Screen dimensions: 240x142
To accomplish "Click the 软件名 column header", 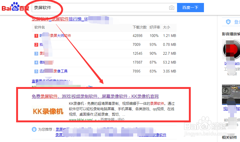I will tap(40, 27).
